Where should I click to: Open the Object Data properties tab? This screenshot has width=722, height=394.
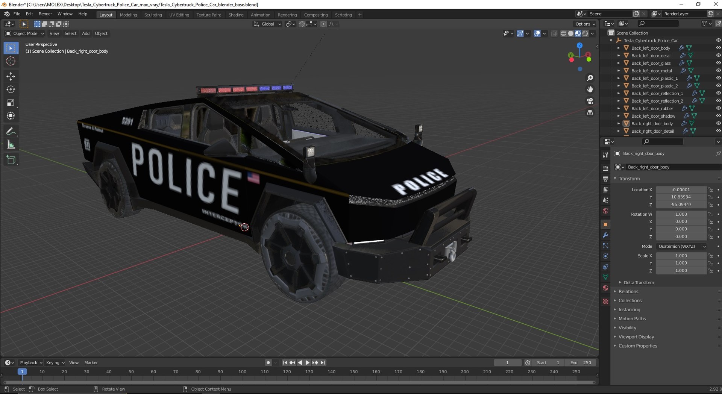coord(605,277)
